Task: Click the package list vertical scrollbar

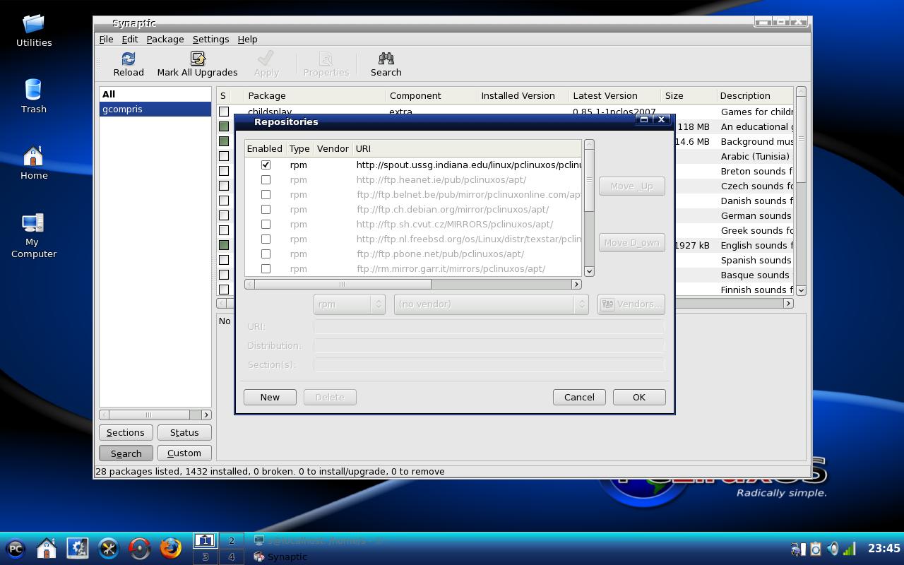Action: pos(801,191)
